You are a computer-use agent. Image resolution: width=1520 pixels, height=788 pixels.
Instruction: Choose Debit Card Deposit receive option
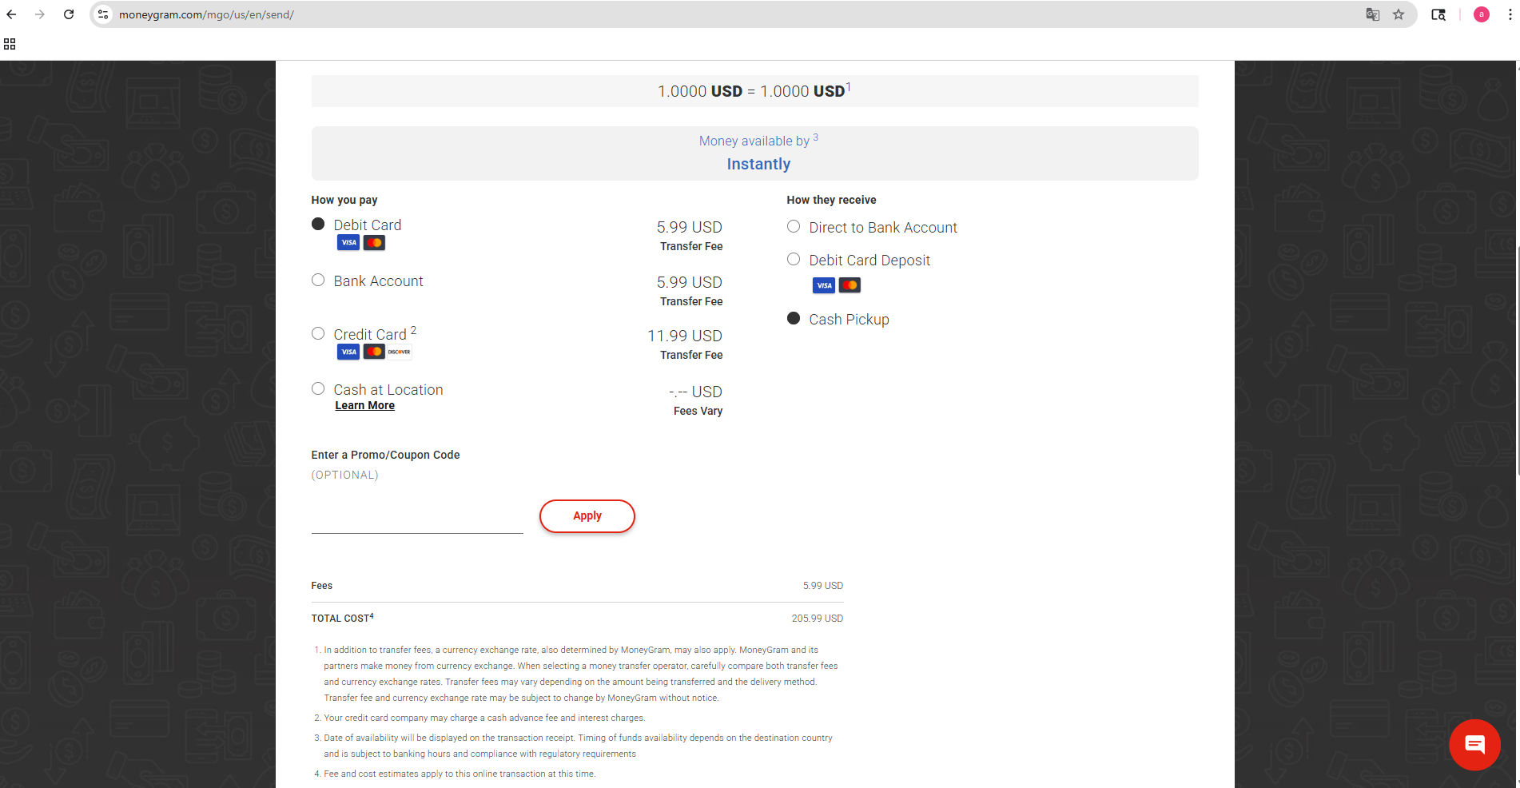(794, 260)
